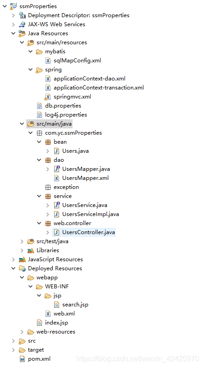Collapse the src/main/resources folder
This screenshot has width=203, height=367.
point(22,42)
